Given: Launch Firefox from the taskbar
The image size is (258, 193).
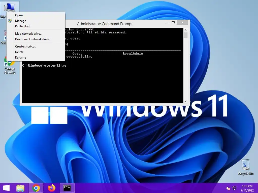Looking at the screenshot, I should pyautogui.click(x=51, y=188).
